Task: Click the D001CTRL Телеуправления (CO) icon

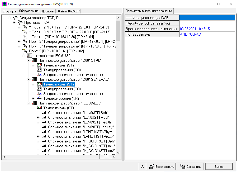Action: 39,70
